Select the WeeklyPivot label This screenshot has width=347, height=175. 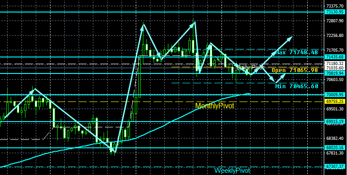tap(232, 171)
